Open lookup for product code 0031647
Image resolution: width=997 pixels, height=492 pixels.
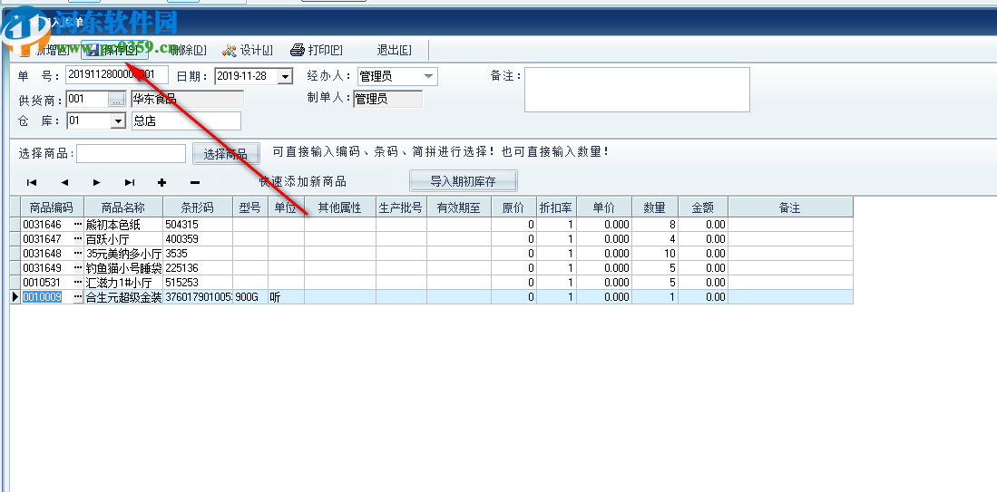click(x=78, y=238)
